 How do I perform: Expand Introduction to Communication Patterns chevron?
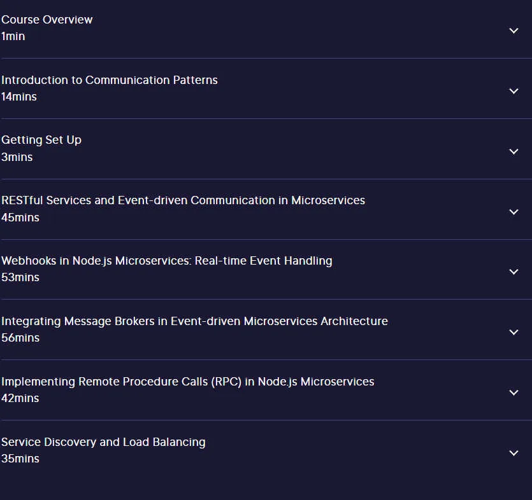pos(514,91)
